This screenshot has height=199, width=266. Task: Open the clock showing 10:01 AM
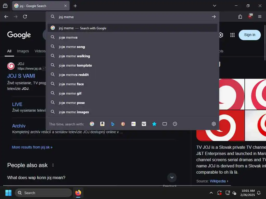pyautogui.click(x=248, y=193)
